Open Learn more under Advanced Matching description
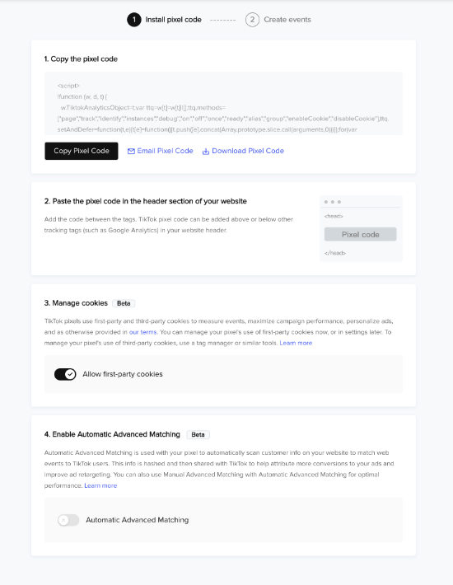The image size is (453, 585). coord(100,485)
